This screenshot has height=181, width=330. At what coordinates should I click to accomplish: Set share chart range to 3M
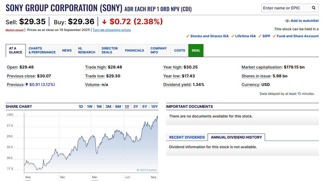coord(108,107)
